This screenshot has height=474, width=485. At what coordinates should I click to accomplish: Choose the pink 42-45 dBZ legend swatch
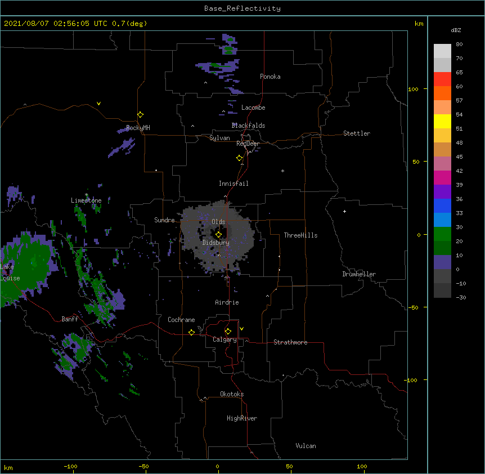coord(442,164)
